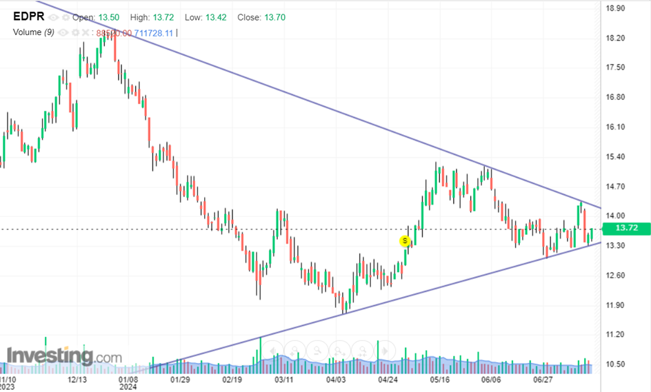Click the Open value 13.50
The height and width of the screenshot is (392, 651).
109,17
